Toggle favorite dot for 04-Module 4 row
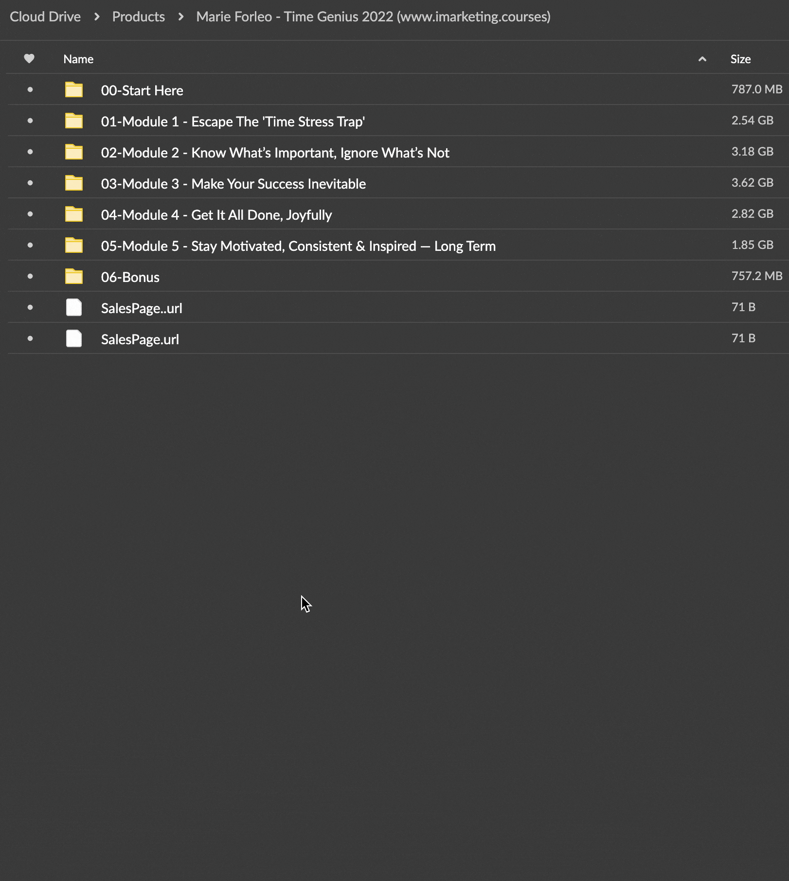 pyautogui.click(x=30, y=214)
